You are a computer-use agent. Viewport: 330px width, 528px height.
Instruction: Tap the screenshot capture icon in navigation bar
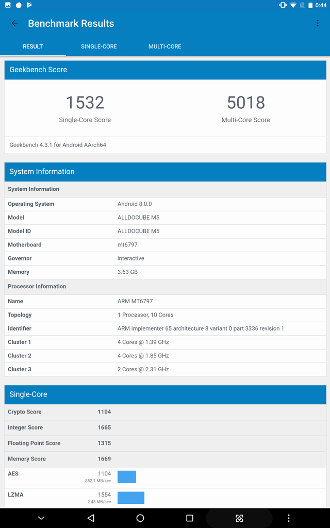[239, 518]
